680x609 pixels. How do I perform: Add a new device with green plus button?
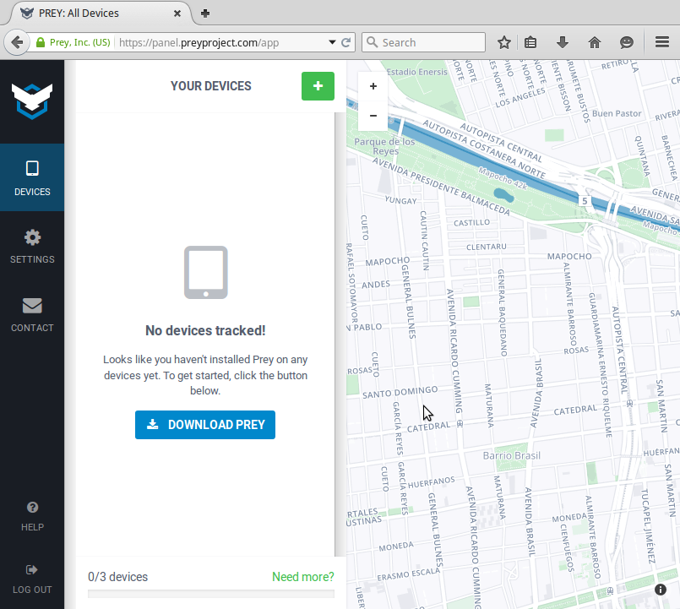[318, 86]
